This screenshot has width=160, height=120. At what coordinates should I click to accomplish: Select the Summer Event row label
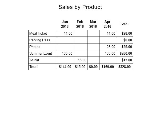(x=41, y=53)
